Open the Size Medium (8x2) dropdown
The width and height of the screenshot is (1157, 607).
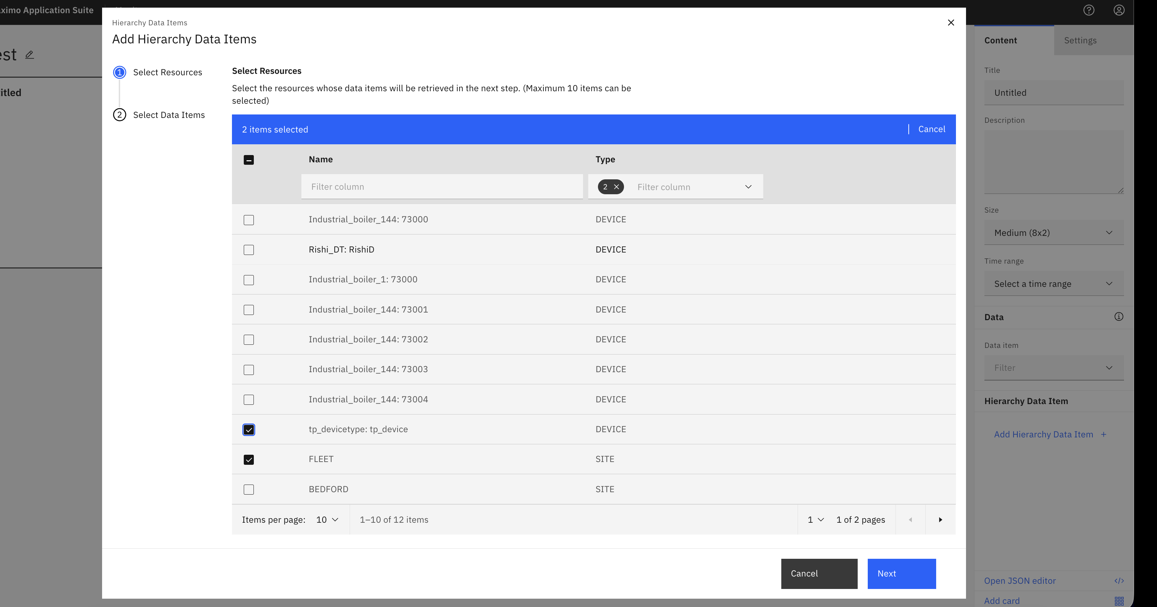click(x=1054, y=232)
